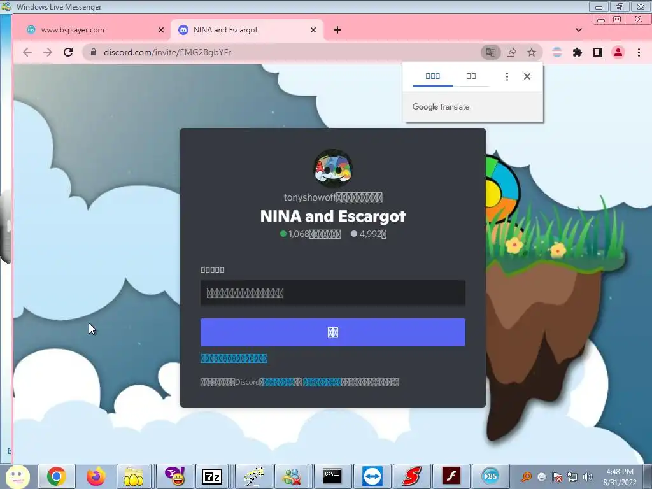Share this page using the share icon
This screenshot has height=489, width=652.
(511, 52)
